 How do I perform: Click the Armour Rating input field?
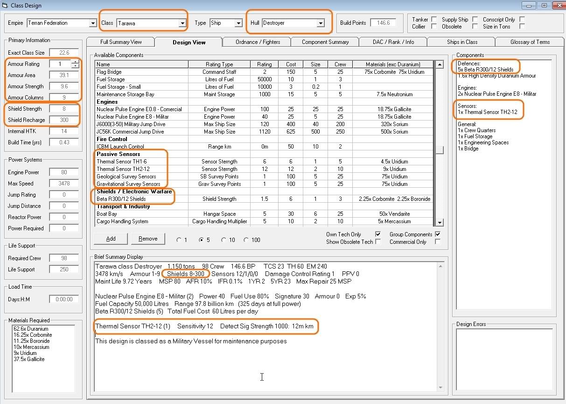[x=60, y=64]
